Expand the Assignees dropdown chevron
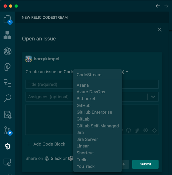Screen dimensions: 172x175 (153, 97)
